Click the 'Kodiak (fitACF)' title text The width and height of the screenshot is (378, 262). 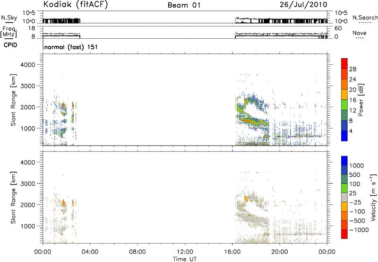(76, 5)
